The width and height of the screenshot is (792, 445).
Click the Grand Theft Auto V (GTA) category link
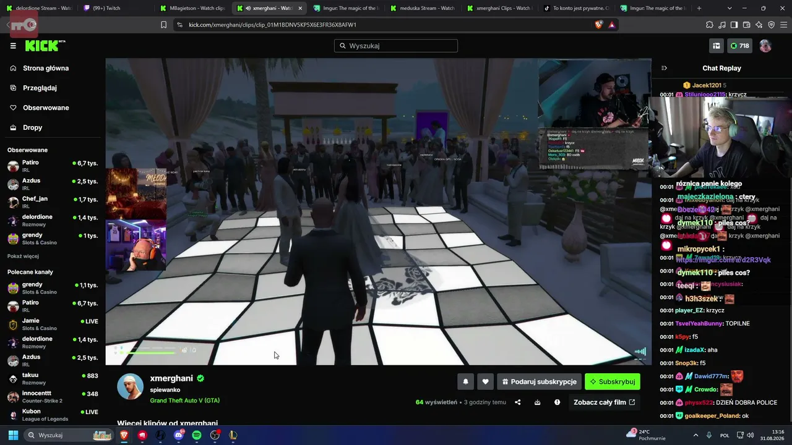(184, 400)
